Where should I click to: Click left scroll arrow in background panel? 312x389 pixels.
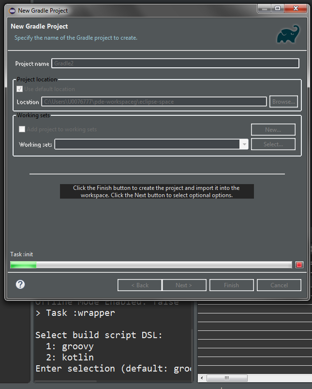202,378
